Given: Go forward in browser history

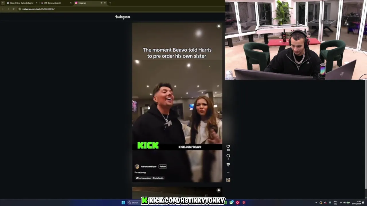Looking at the screenshot, I should pyautogui.click(x=8, y=9).
